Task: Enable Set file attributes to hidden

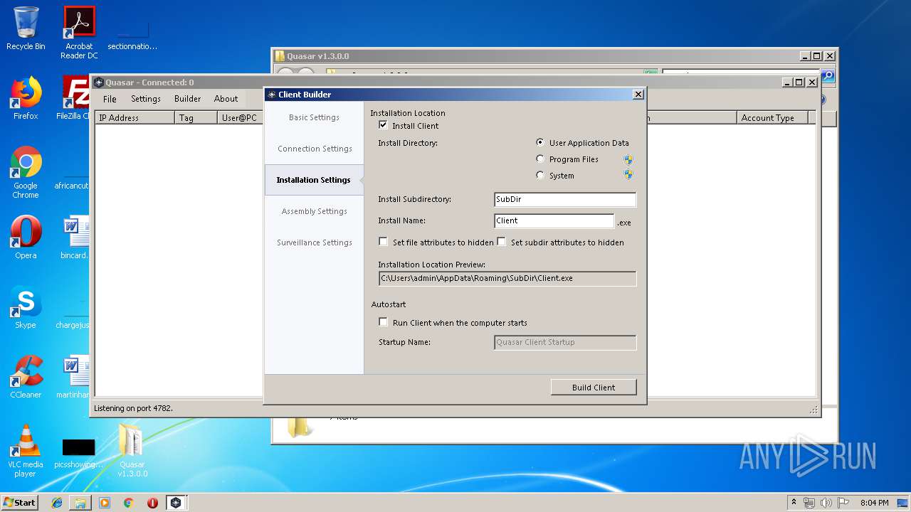Action: pyautogui.click(x=384, y=242)
